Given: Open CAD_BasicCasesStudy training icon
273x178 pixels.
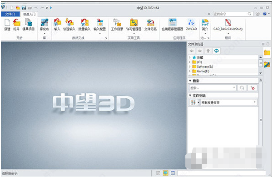Looking at the screenshot, I should coord(228,23).
